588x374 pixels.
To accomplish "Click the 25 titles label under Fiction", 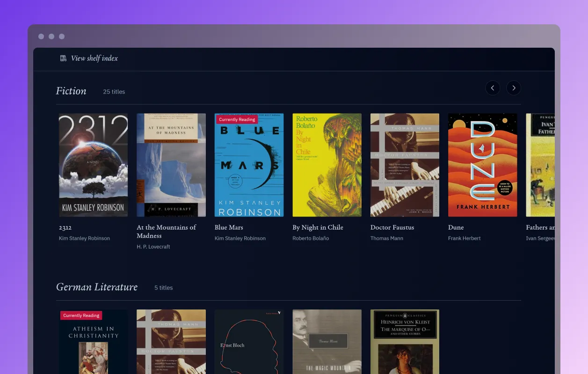I will click(114, 92).
